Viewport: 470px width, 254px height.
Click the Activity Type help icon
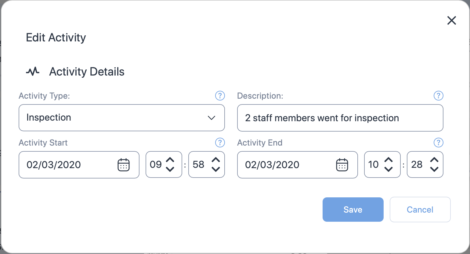tap(220, 96)
